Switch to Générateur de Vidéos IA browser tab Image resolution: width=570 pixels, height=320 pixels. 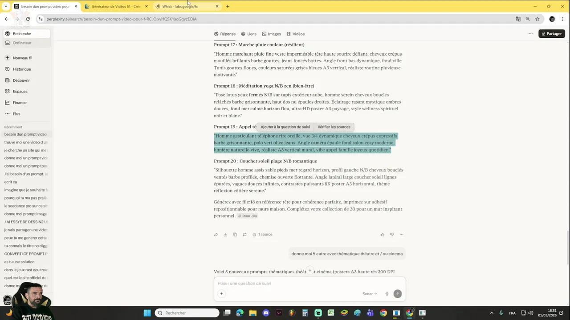116,7
